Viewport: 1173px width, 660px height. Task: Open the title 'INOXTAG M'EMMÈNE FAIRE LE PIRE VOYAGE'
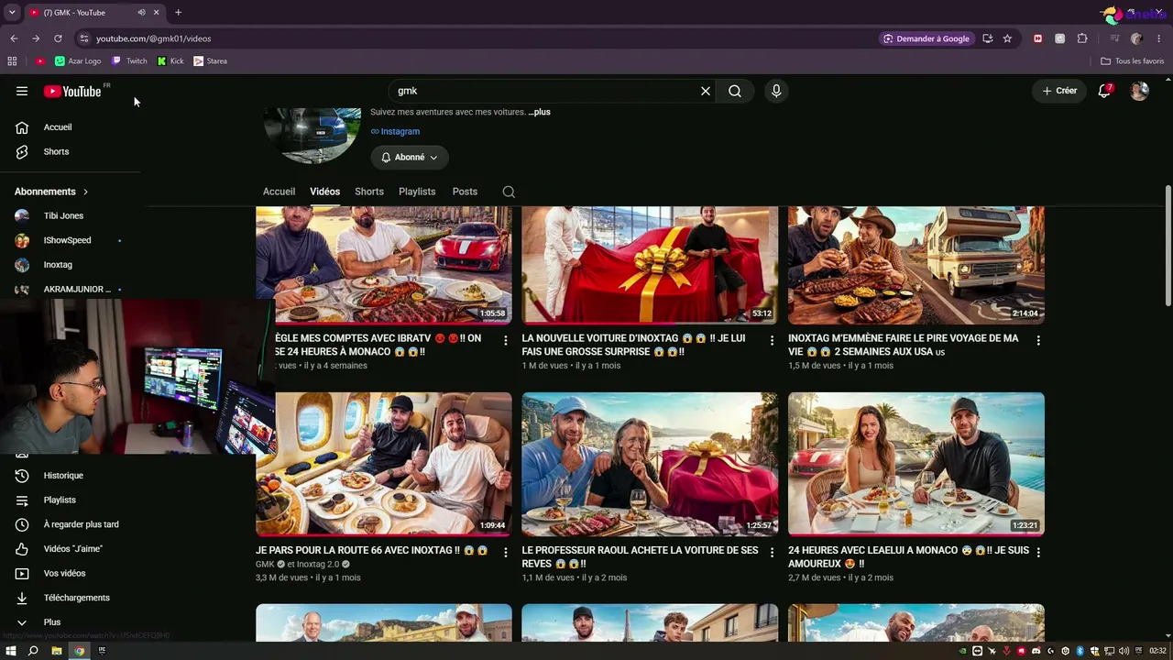coord(904,345)
